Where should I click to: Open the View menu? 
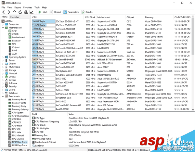pyautogui.click(x=9, y=7)
